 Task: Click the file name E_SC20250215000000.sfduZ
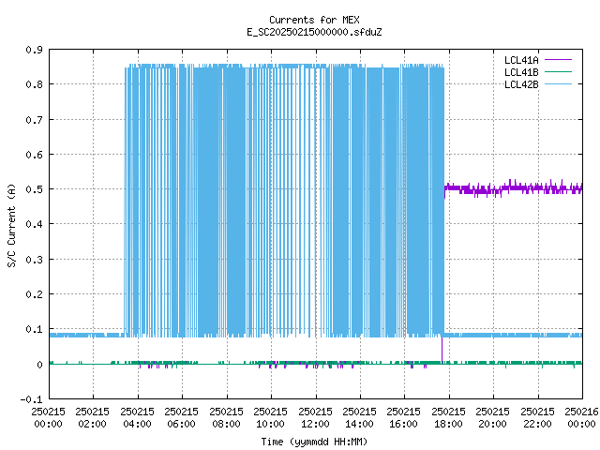point(314,32)
